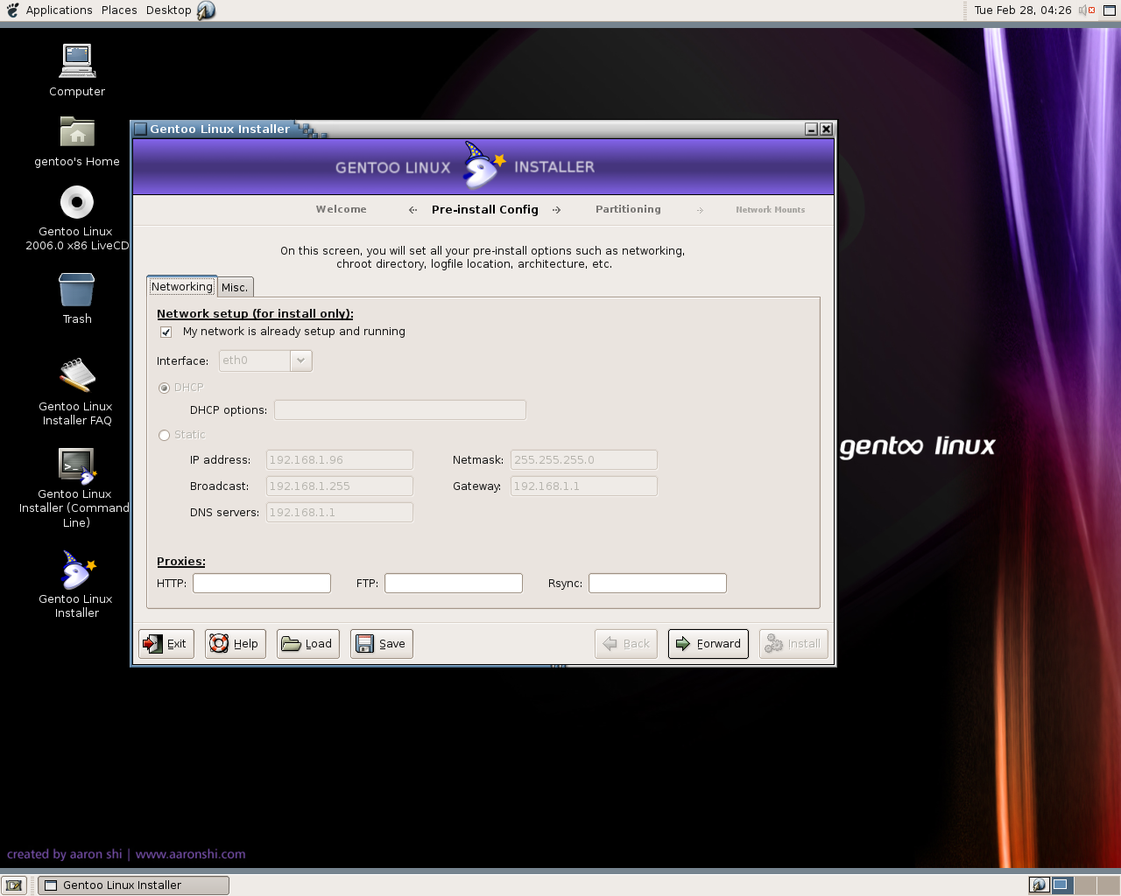The height and width of the screenshot is (896, 1121).
Task: Click the forward arrow after Pre-install Config
Action: pyautogui.click(x=556, y=210)
